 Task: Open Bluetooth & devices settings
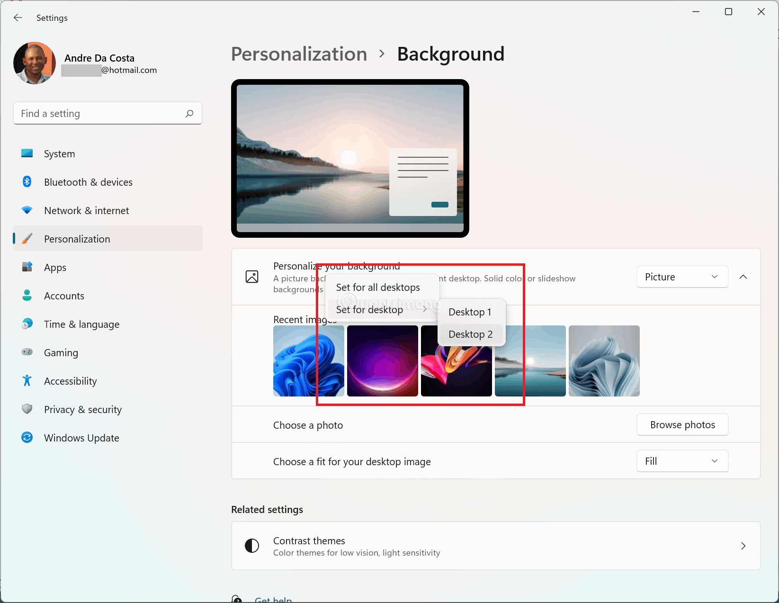(x=88, y=182)
